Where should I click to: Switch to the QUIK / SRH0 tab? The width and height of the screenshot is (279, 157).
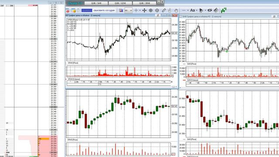click(x=144, y=3)
